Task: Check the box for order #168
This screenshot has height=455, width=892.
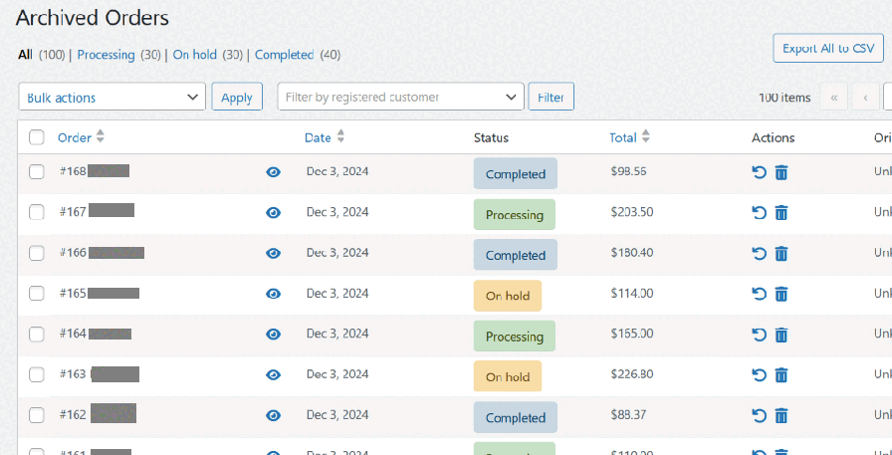Action: (x=37, y=172)
